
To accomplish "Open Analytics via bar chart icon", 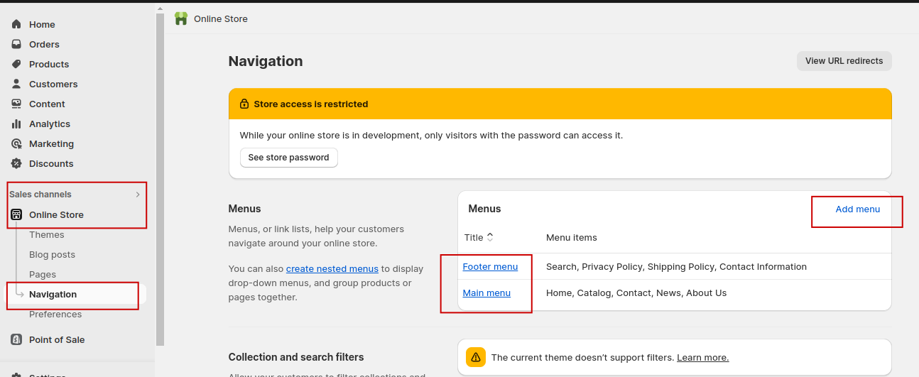I will (x=16, y=124).
